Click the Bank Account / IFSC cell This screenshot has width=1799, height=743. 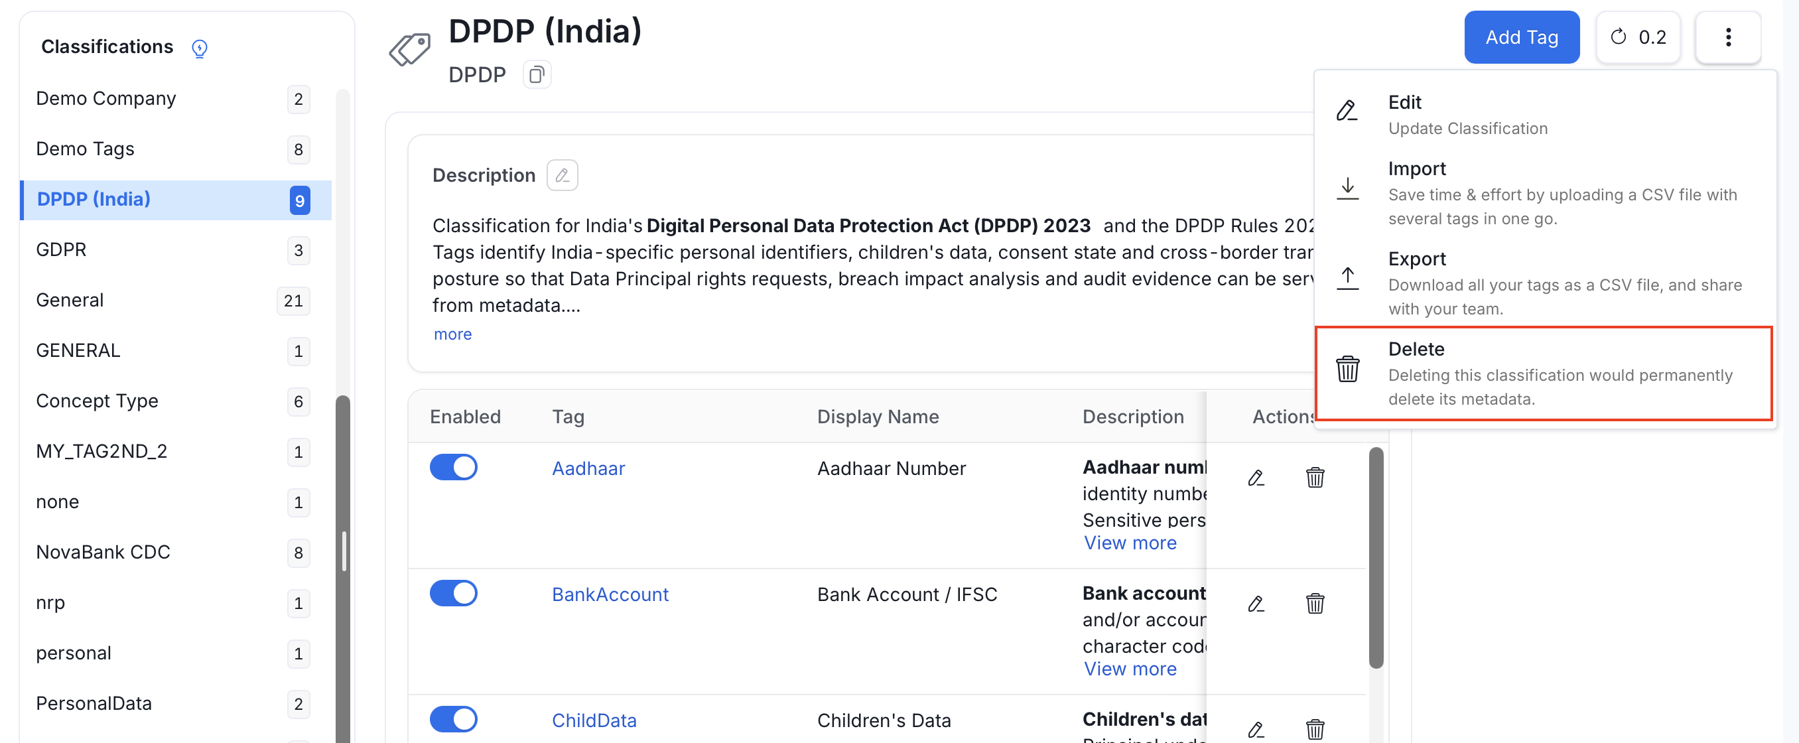(x=907, y=594)
